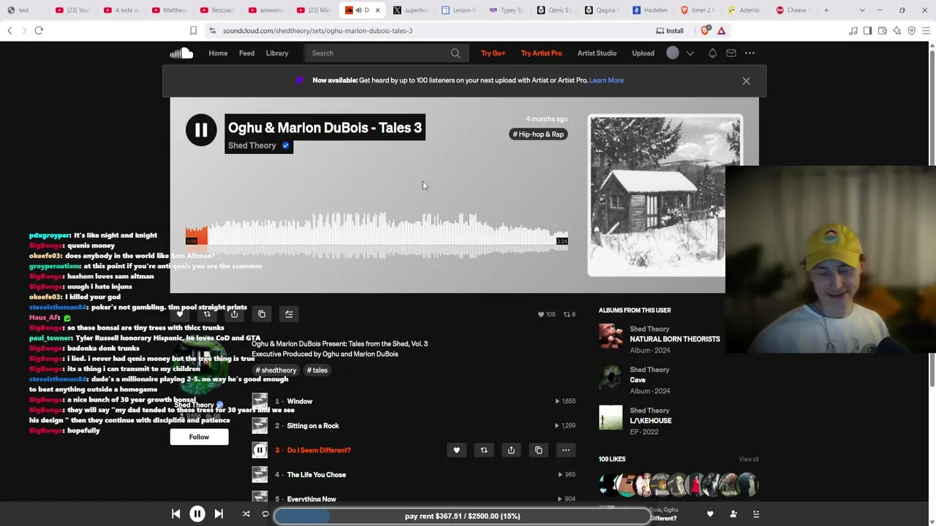This screenshot has width=936, height=526.
Task: Open the Feed page in the navigation
Action: 246,53
